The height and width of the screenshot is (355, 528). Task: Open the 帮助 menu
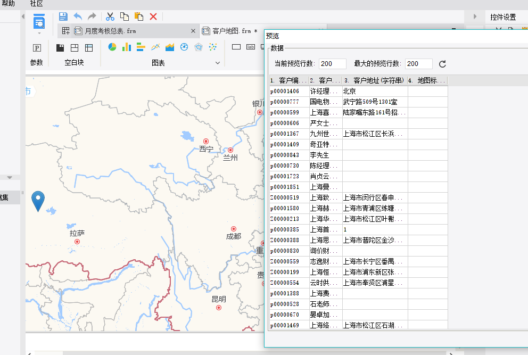click(8, 4)
